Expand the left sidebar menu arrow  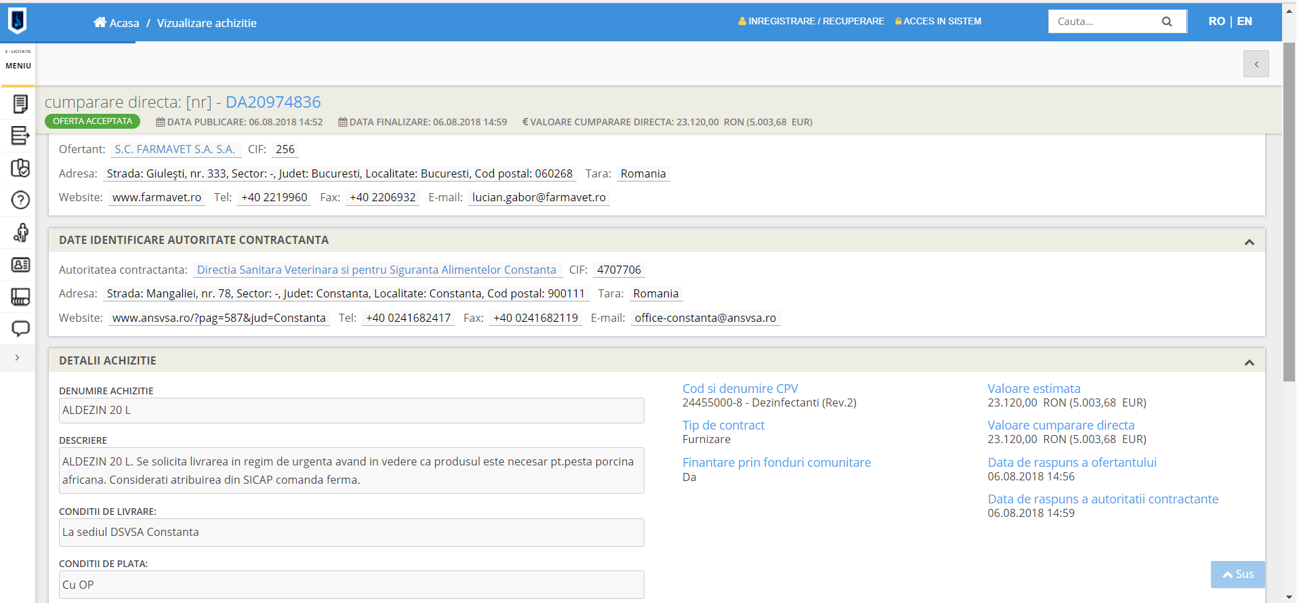(17, 358)
